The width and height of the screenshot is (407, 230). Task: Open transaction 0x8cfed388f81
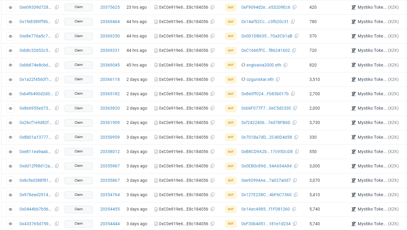point(35,180)
